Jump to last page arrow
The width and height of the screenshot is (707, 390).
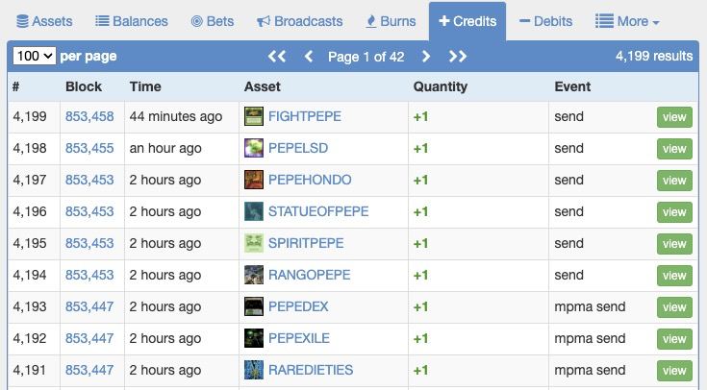458,57
